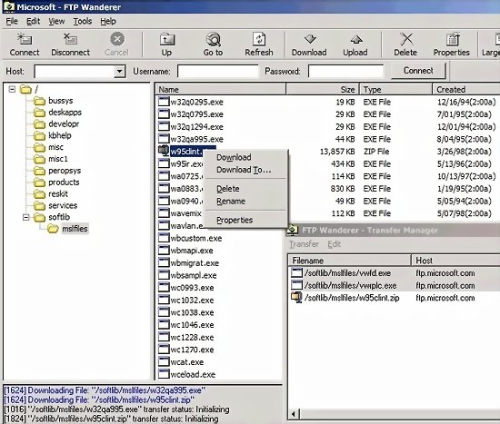Sort files by Name column header
This screenshot has width=500, height=424.
pyautogui.click(x=221, y=90)
